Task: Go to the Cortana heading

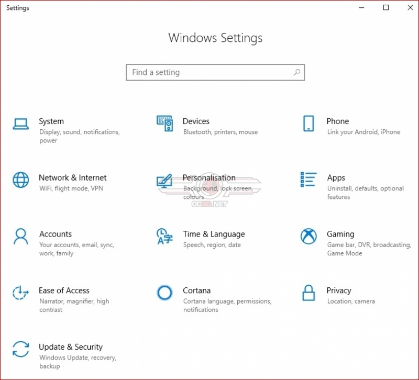Action: pos(197,290)
